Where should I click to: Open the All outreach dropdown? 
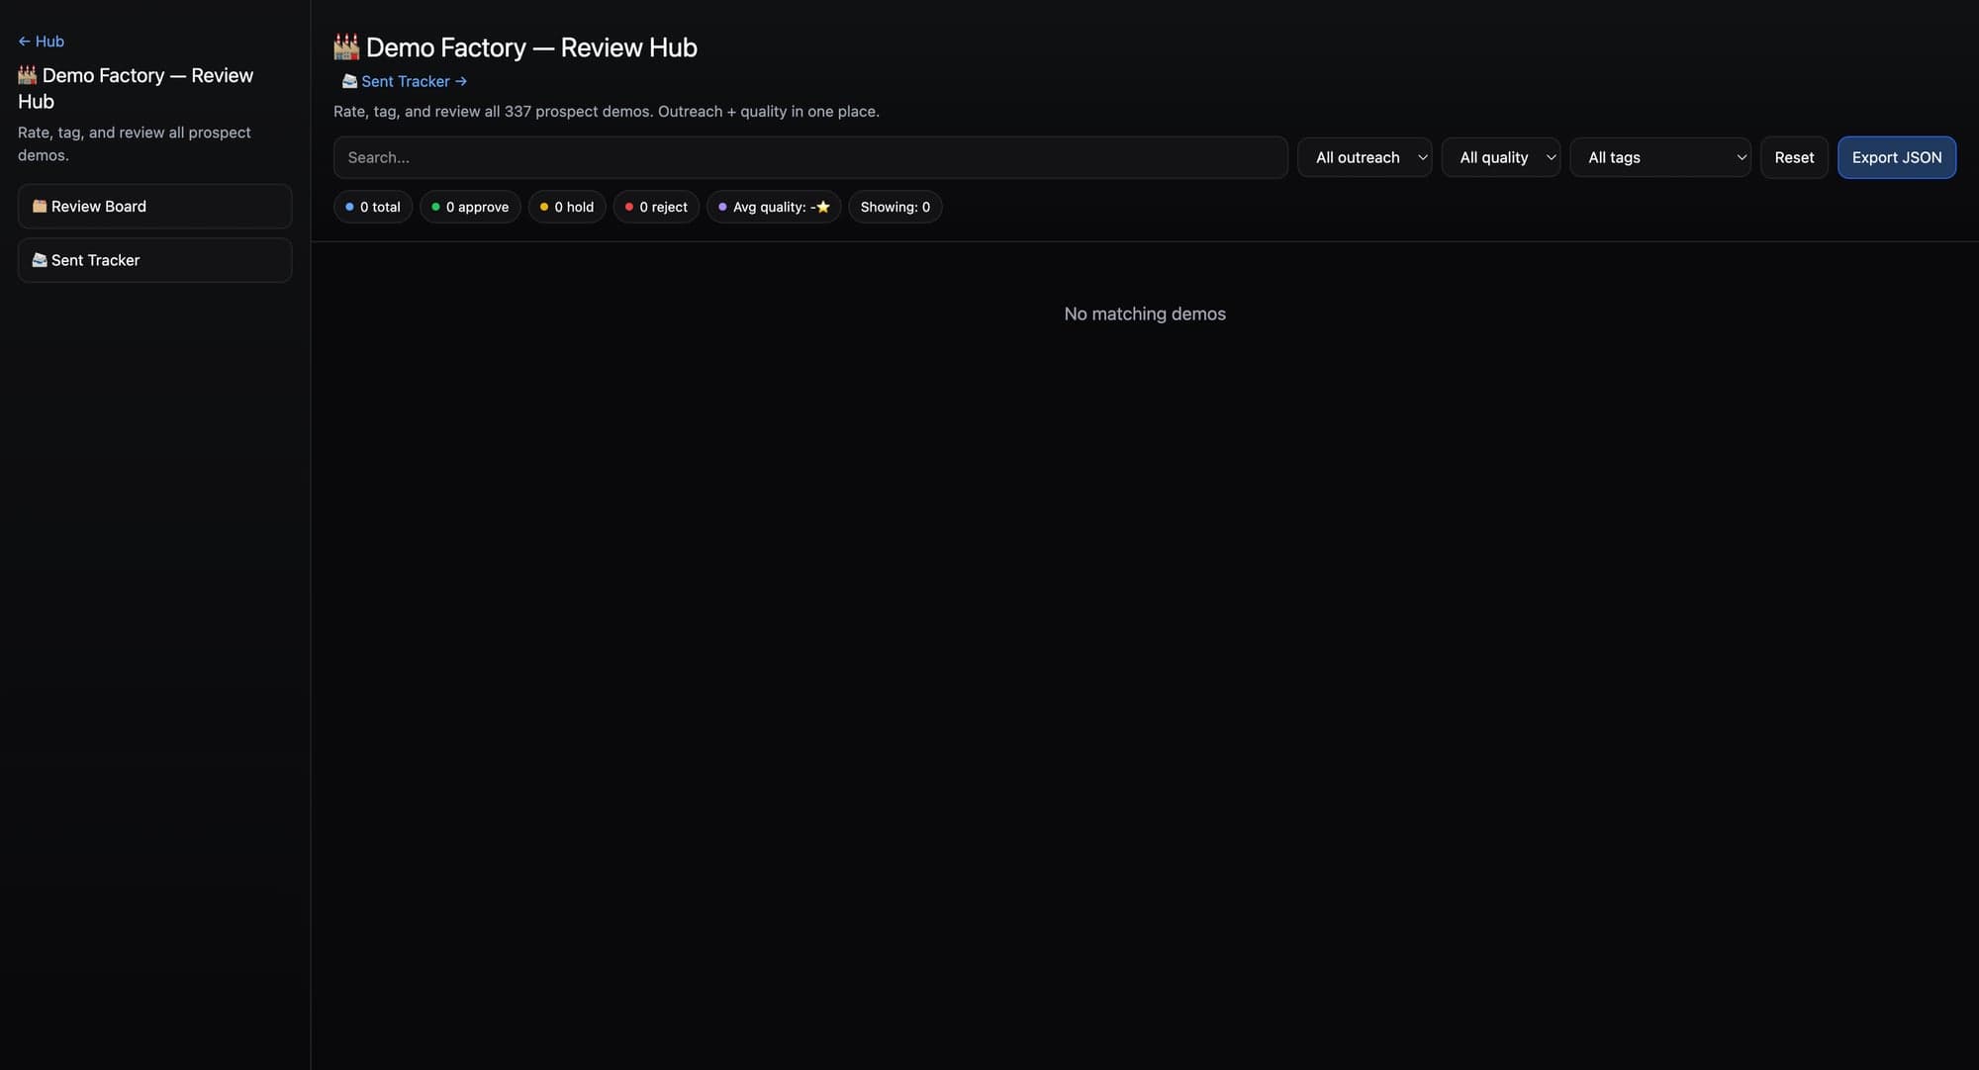[x=1365, y=157]
